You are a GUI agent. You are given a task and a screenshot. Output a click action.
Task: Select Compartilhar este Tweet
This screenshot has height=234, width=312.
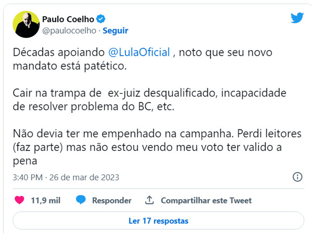pyautogui.click(x=206, y=200)
